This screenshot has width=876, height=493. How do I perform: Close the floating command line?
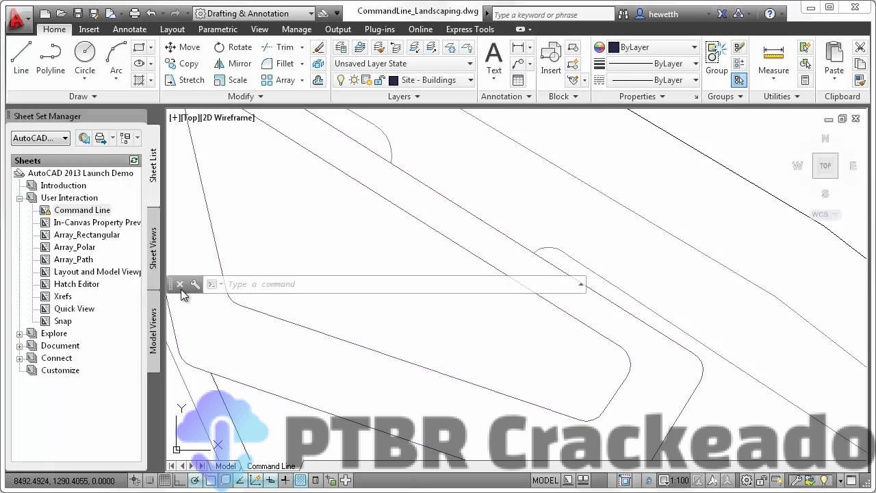tap(180, 284)
